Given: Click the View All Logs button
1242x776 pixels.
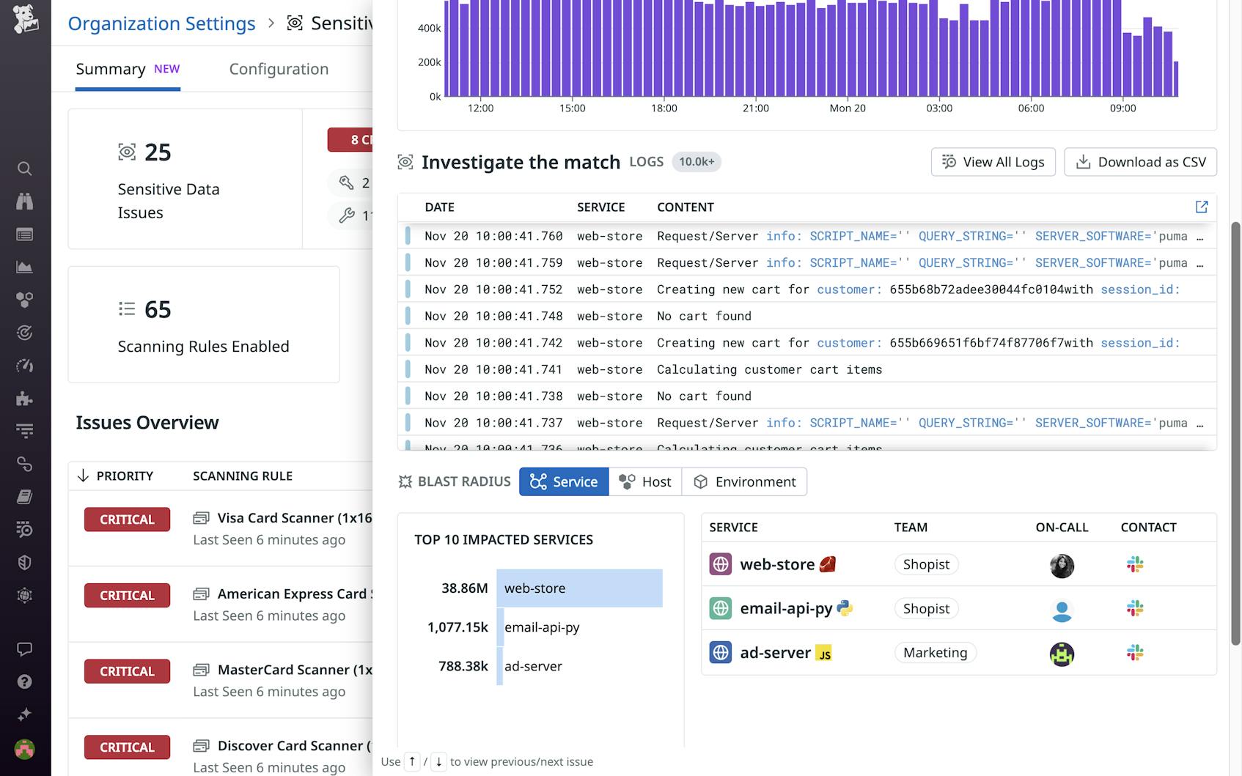Looking at the screenshot, I should 993,162.
